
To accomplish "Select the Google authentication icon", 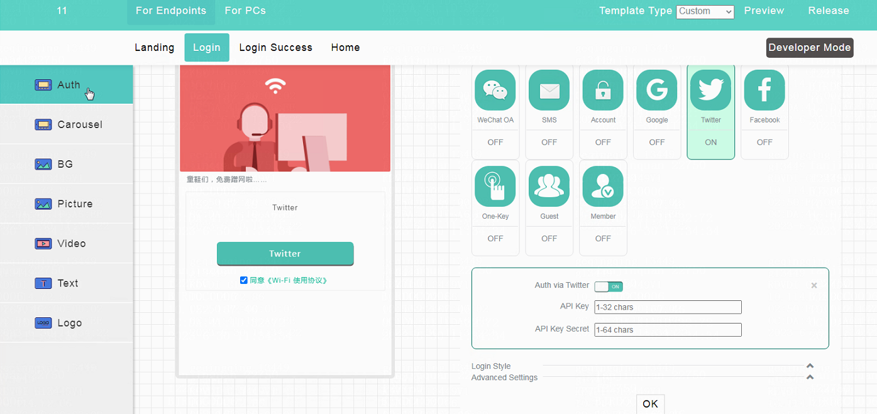I will pos(657,90).
